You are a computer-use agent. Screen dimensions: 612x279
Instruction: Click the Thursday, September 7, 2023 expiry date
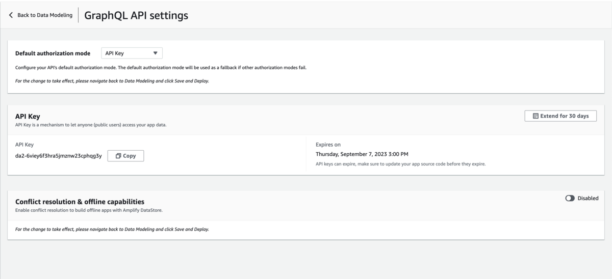pyautogui.click(x=362, y=154)
